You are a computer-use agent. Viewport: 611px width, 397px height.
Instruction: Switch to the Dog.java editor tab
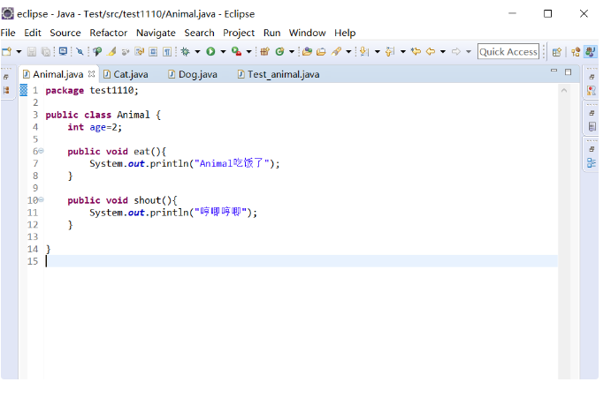tap(193, 74)
